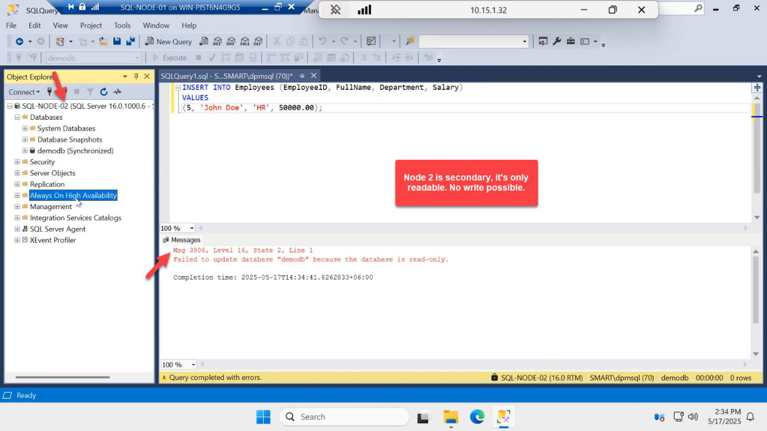Close the Object Explorer panel
Screen dimensions: 767x431
point(147,77)
